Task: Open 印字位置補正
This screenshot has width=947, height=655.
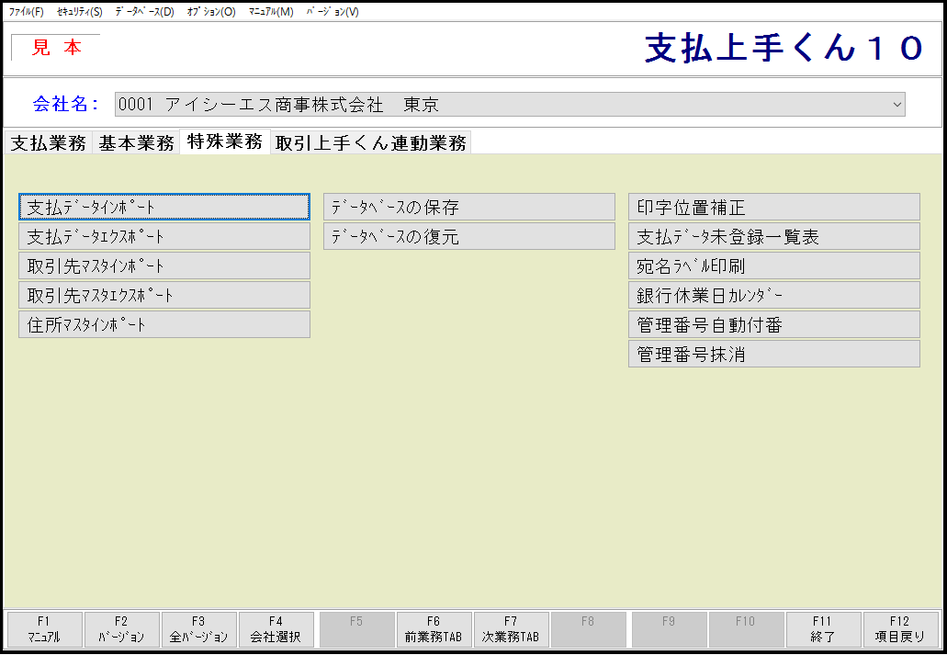Action: 774,208
